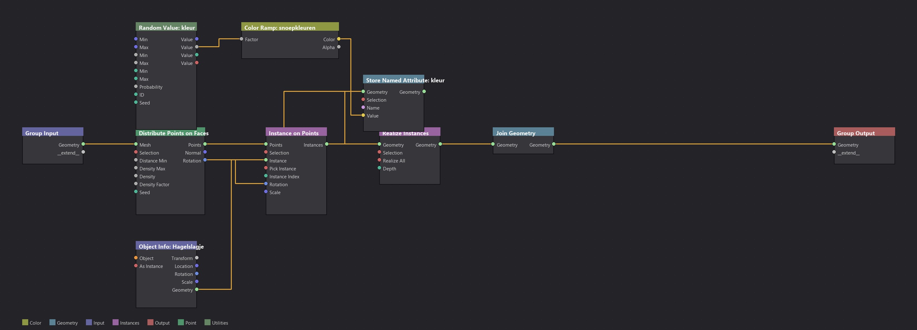The image size is (917, 330).
Task: Click the Object Info: Hagelslagje header
Action: (x=166, y=246)
